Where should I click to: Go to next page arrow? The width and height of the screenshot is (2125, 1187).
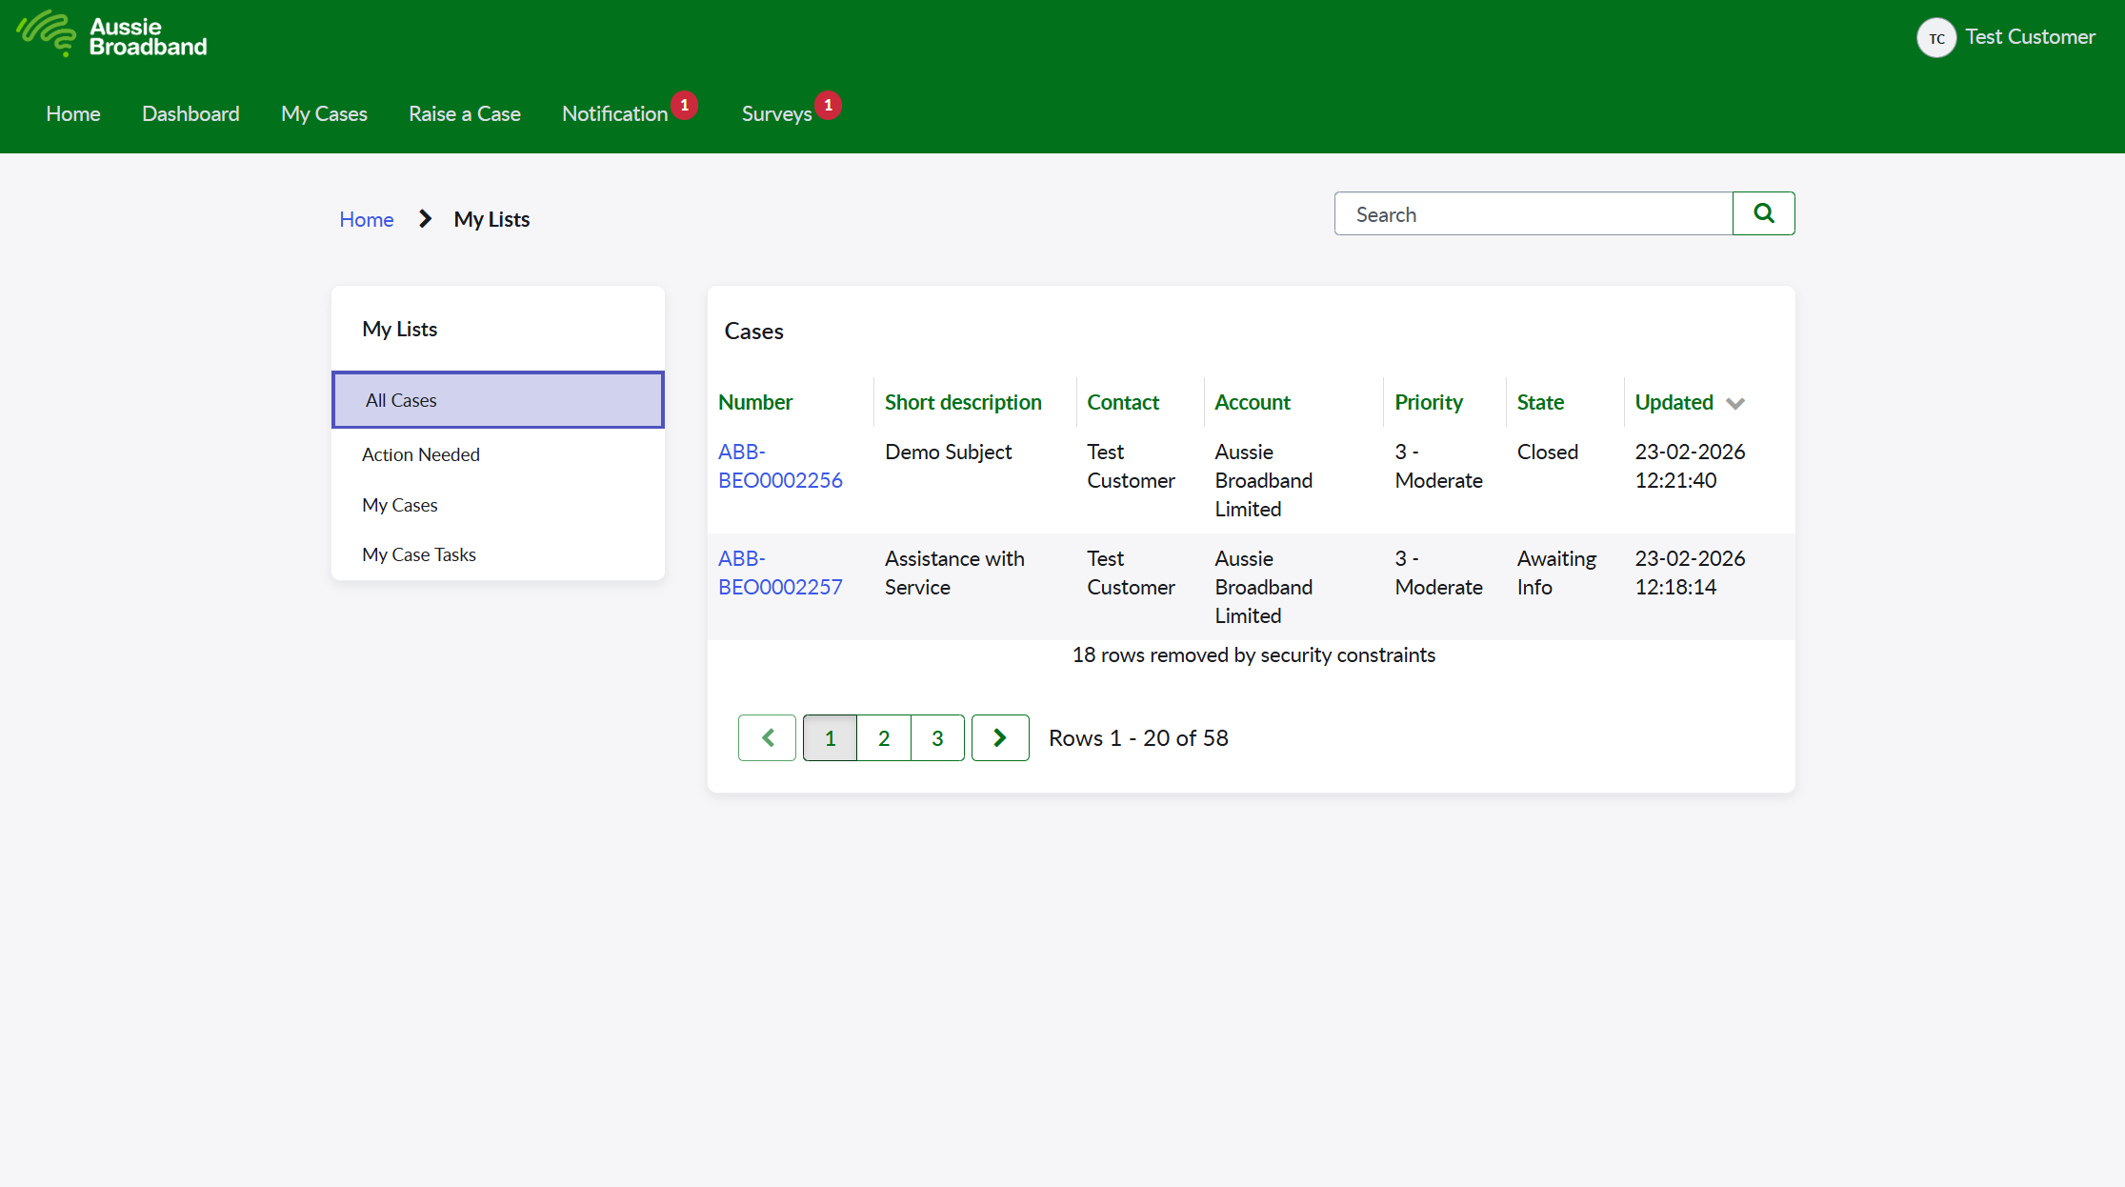999,737
